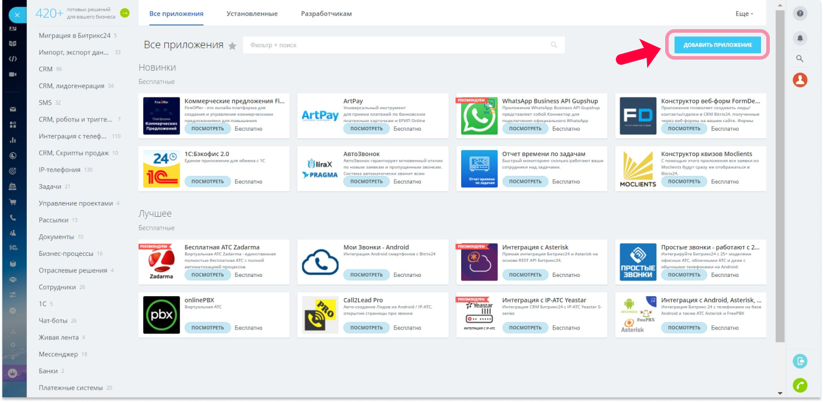Open the video camera icon in the dark sidebar
Viewport: 823px width, 402px height.
tap(13, 74)
